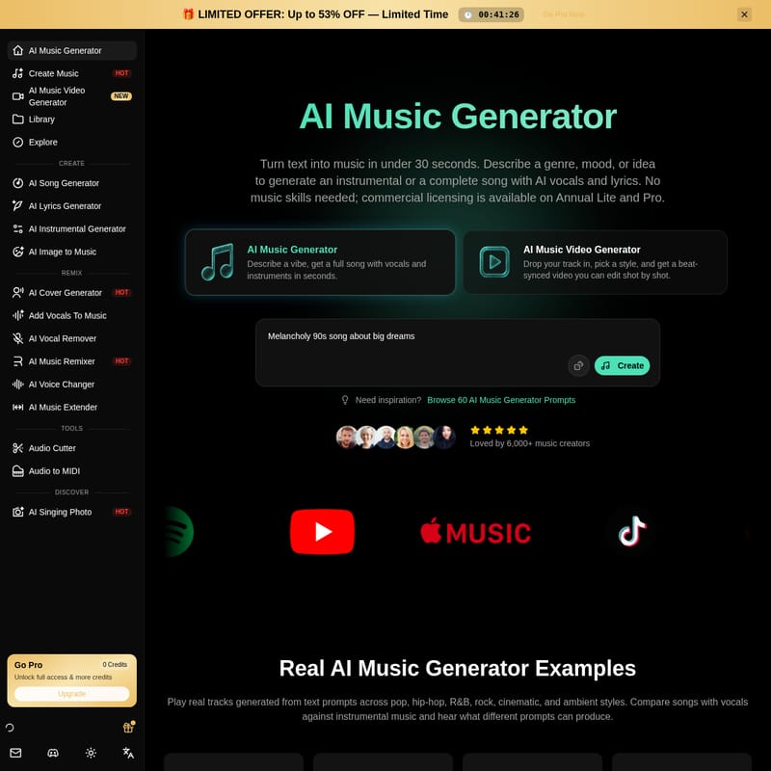The height and width of the screenshot is (771, 771).
Task: Select Add Vocals To Music
Action: coord(71,316)
